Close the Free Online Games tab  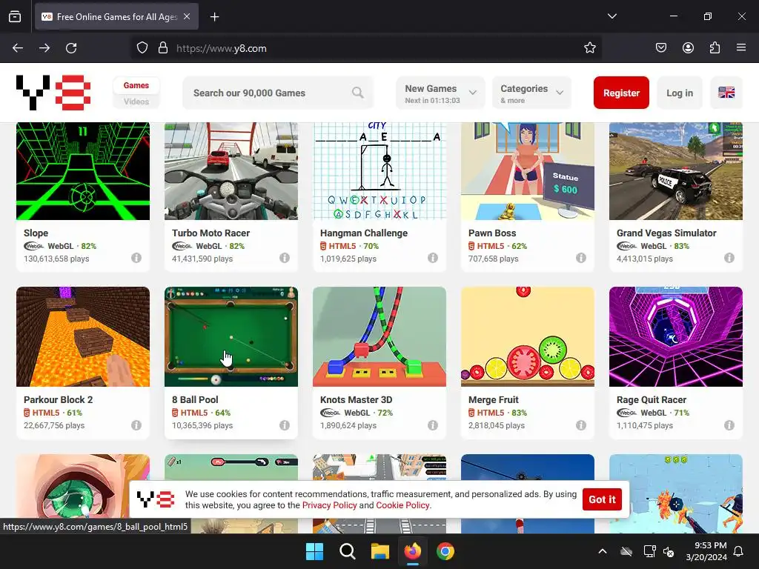[187, 16]
